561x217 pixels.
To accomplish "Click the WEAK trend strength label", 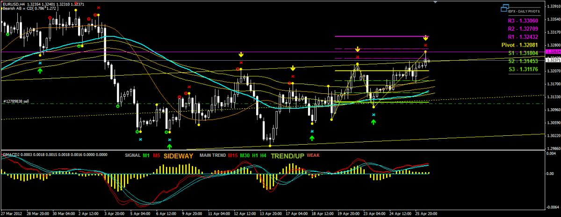I will tap(312, 155).
